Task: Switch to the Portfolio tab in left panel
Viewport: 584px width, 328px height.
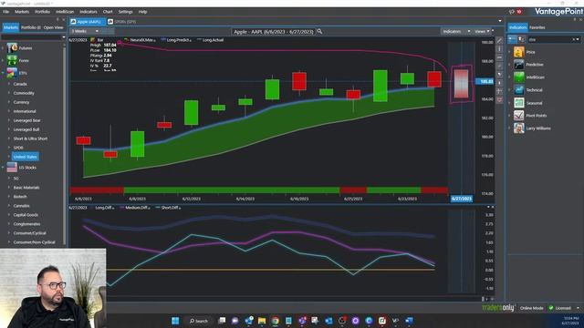Action: click(x=31, y=27)
